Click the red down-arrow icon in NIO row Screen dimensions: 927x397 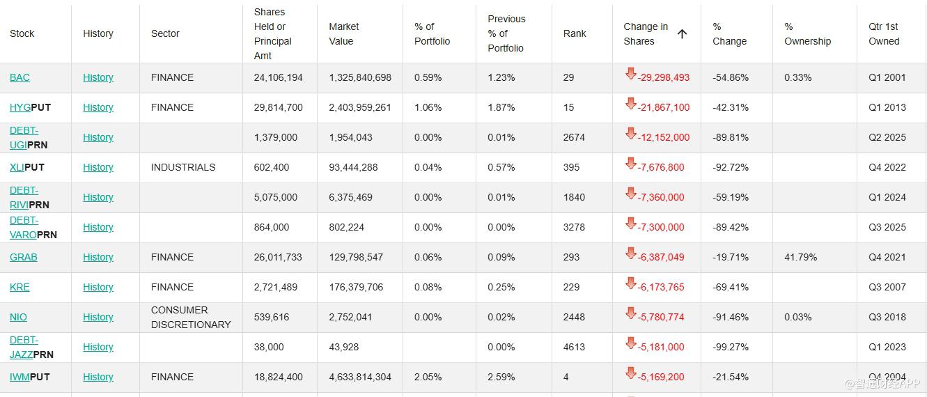coord(631,313)
